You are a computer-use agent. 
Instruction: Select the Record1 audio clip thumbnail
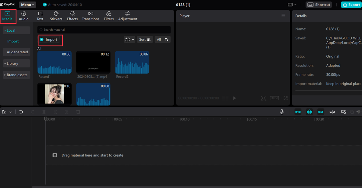pos(54,62)
